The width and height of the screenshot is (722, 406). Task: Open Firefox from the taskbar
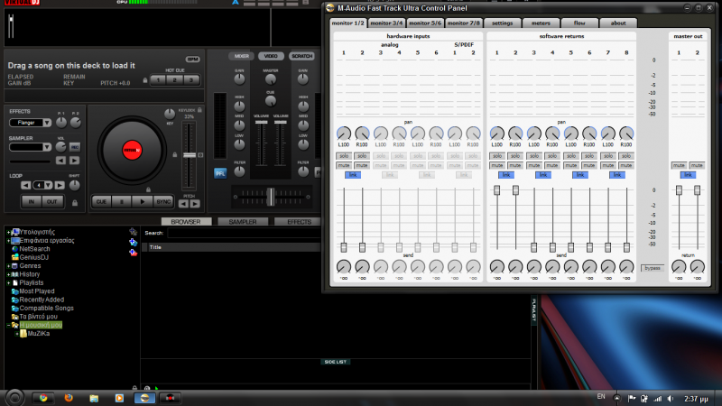click(x=69, y=398)
